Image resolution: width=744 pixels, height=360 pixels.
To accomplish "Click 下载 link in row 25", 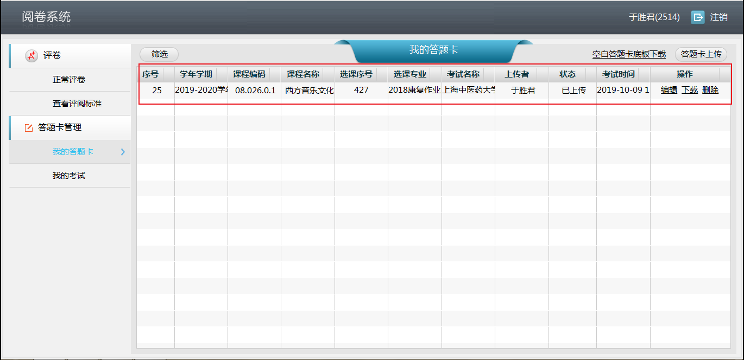I will 690,91.
